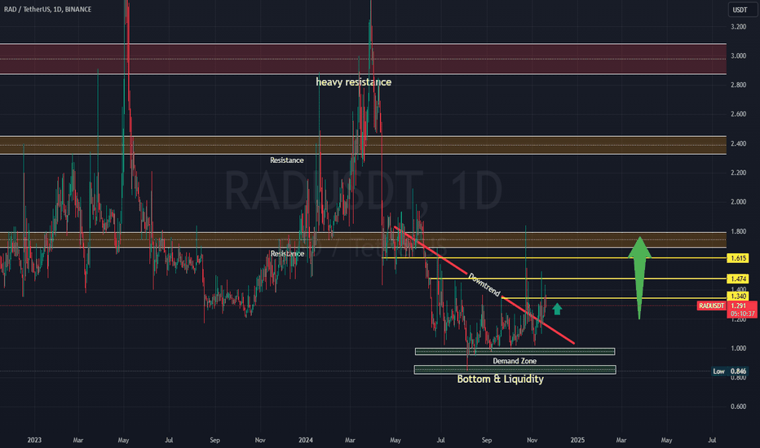Click the yellow 1.615 price tag
This screenshot has height=448, width=760.
(738, 258)
